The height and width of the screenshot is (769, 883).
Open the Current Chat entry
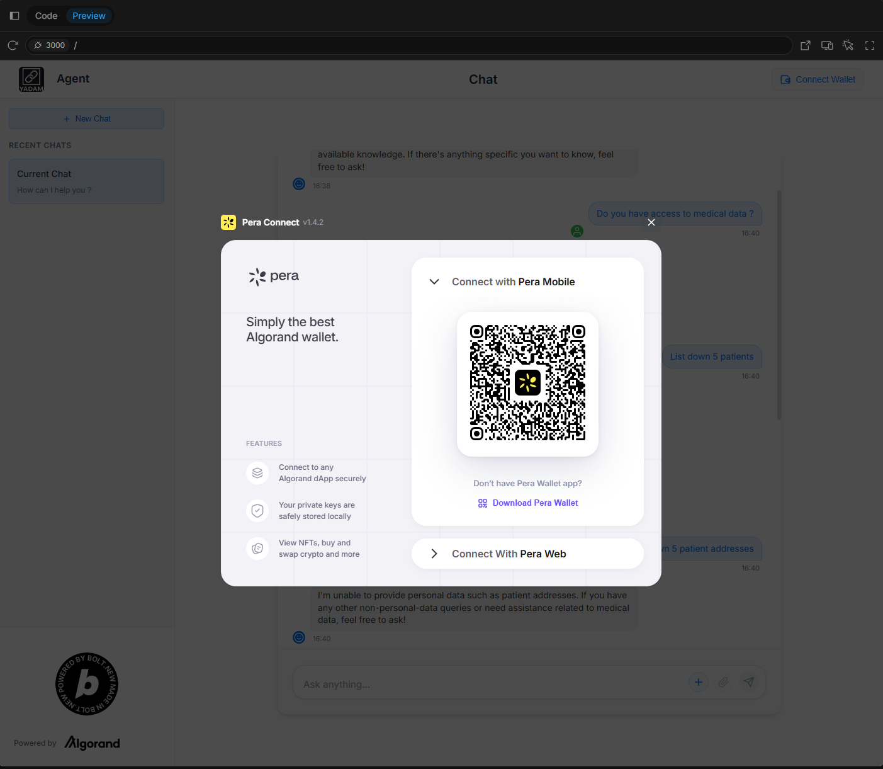[87, 181]
